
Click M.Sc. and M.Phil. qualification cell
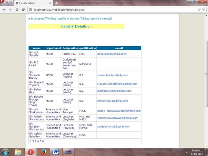[x=88, y=127]
